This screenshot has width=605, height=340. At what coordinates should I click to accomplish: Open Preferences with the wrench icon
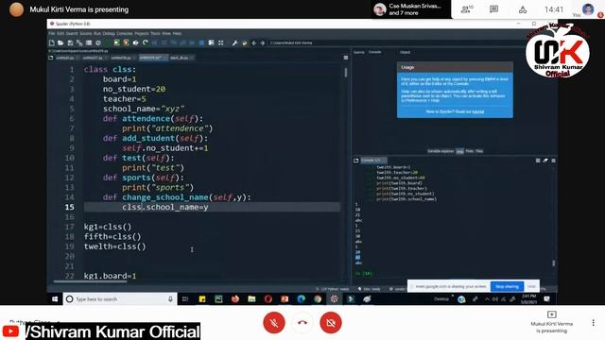[x=234, y=42]
